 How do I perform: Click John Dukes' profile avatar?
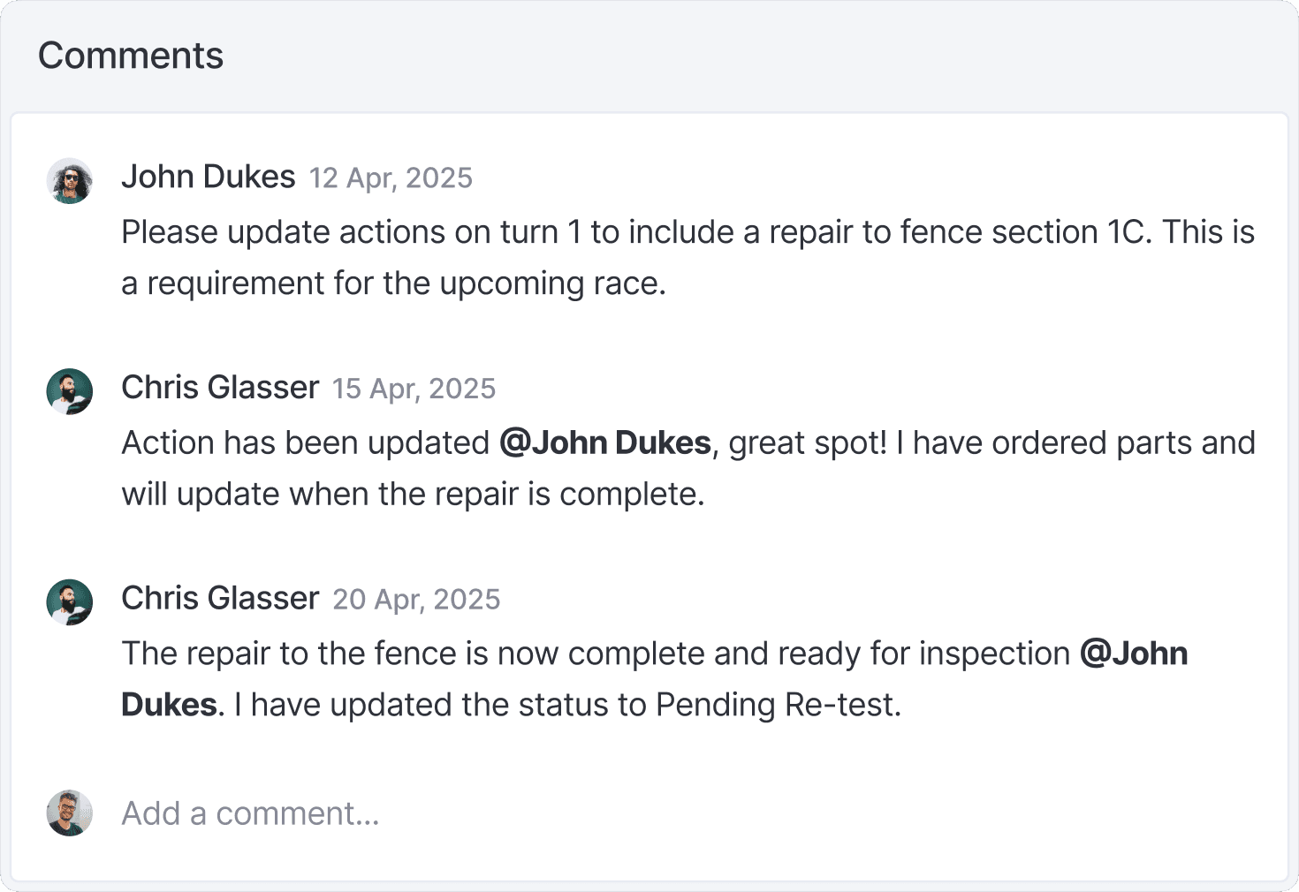pos(69,181)
